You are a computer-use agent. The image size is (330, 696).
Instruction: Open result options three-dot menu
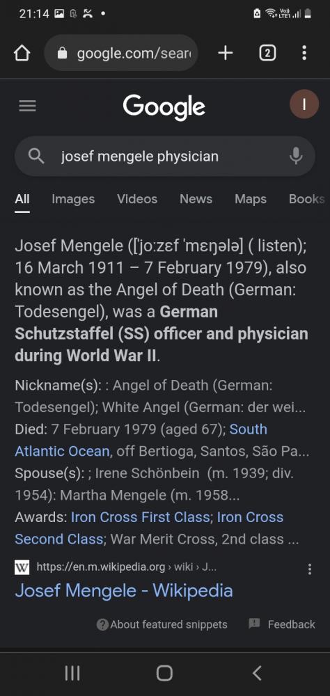pyautogui.click(x=310, y=569)
